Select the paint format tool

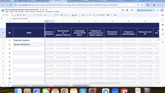point(20,15)
